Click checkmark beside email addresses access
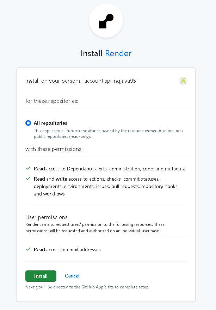Image resolution: width=216 pixels, height=310 pixels. click(28, 249)
